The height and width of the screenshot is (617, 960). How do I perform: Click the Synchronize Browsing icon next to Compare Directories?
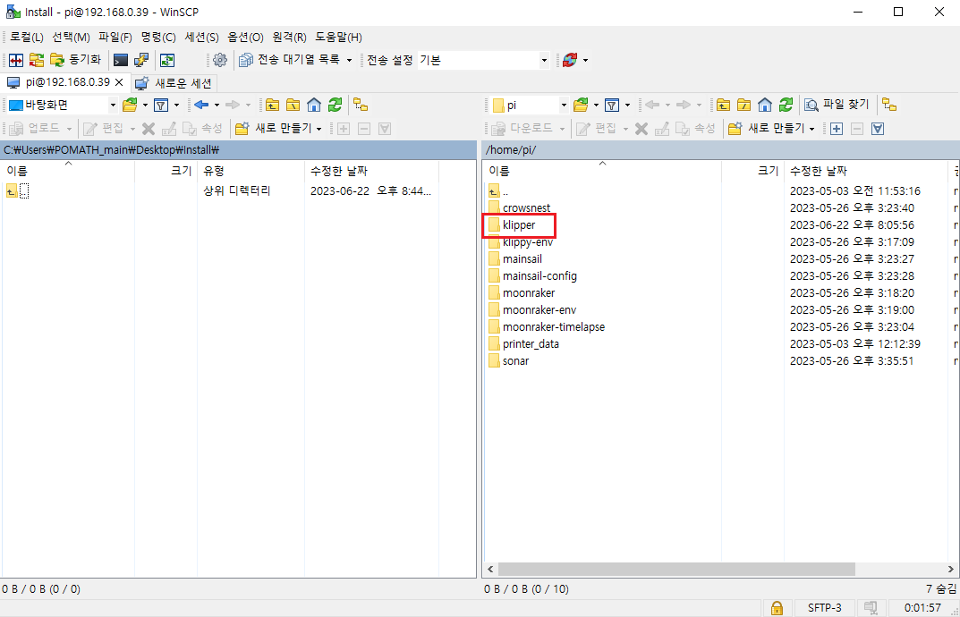(x=37, y=60)
